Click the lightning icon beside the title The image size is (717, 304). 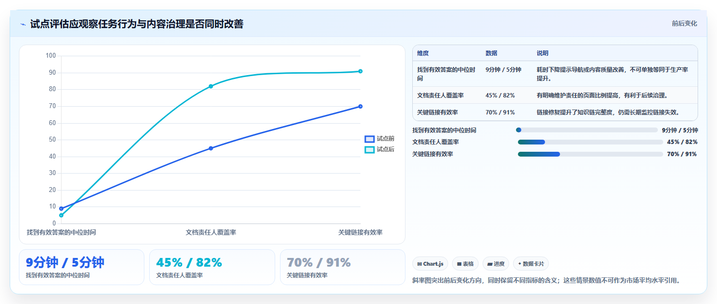[x=23, y=24]
